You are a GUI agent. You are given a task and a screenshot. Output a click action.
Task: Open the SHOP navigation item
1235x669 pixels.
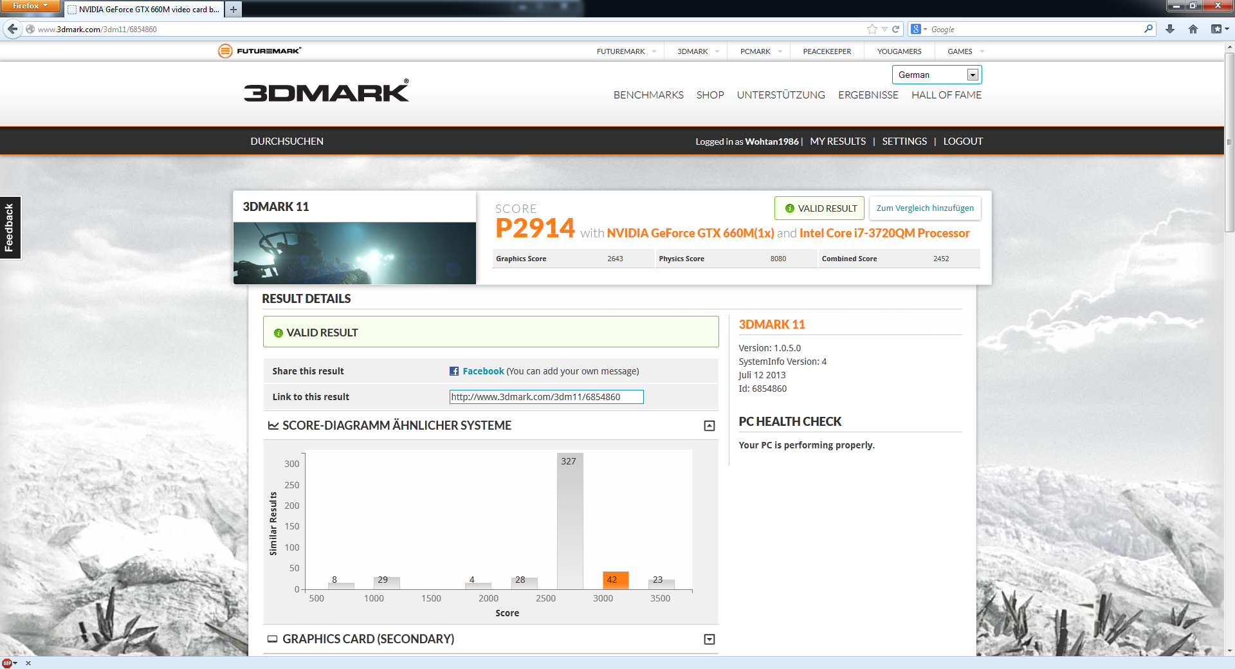coord(710,95)
